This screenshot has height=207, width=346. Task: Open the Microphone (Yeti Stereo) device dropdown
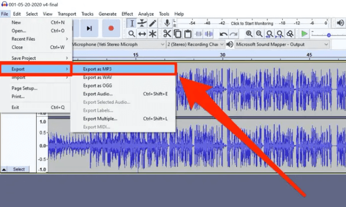(119, 44)
